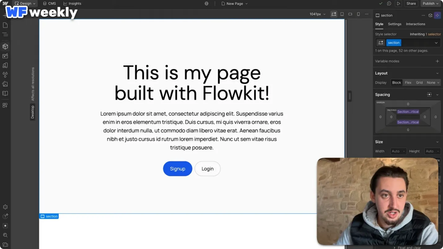Select the 'This is my page' heading
The width and height of the screenshot is (443, 249).
pos(192,83)
